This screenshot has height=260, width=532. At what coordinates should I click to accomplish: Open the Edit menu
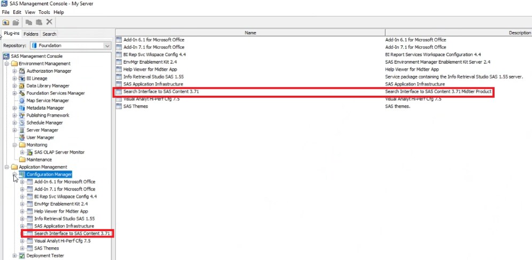(x=17, y=12)
